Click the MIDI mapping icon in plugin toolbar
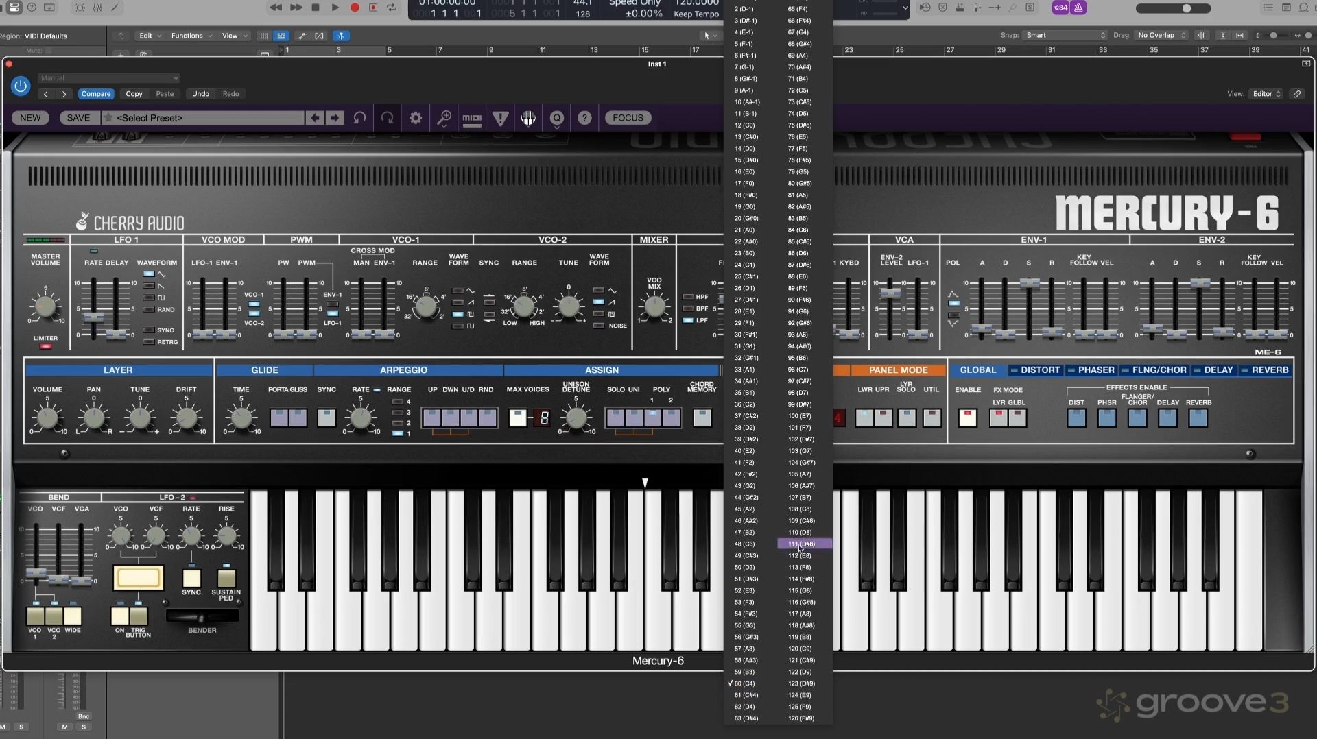The width and height of the screenshot is (1317, 739). tap(472, 118)
